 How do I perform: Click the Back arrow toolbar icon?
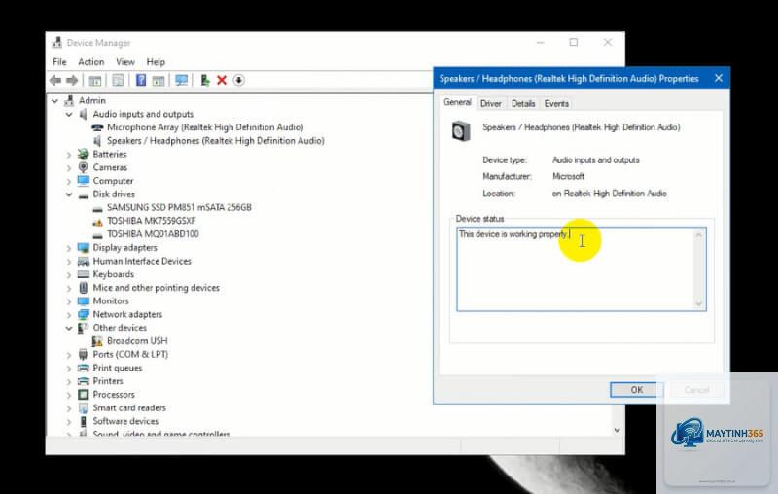(x=55, y=80)
